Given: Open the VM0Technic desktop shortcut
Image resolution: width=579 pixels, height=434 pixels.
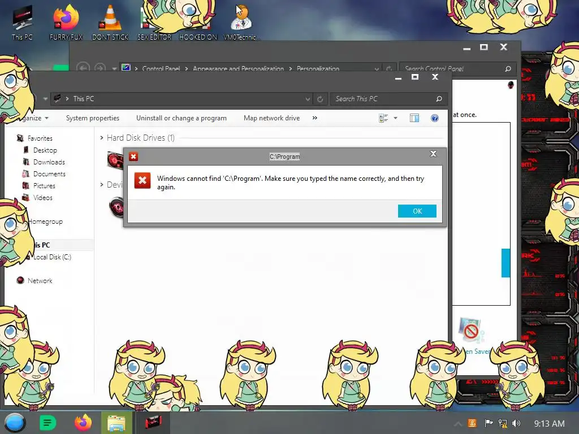Looking at the screenshot, I should click(x=242, y=22).
